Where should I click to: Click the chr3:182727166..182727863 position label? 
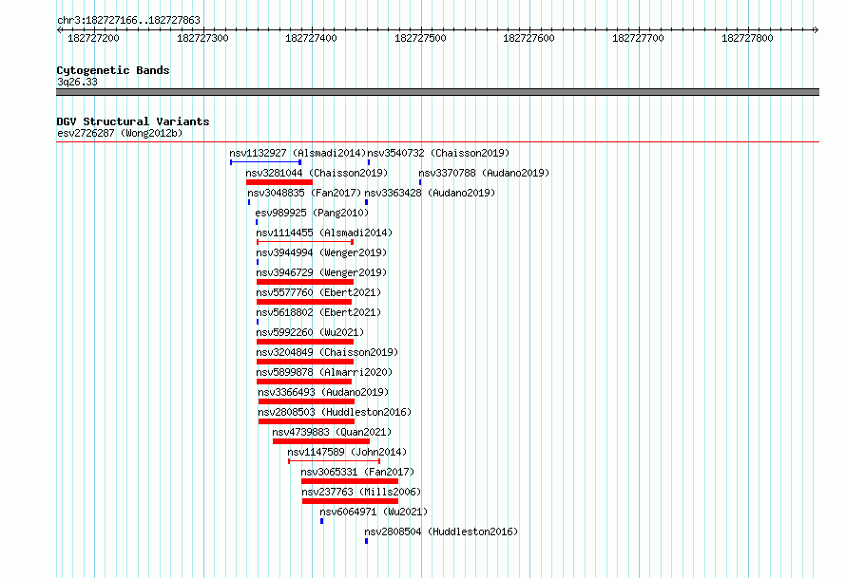(128, 20)
